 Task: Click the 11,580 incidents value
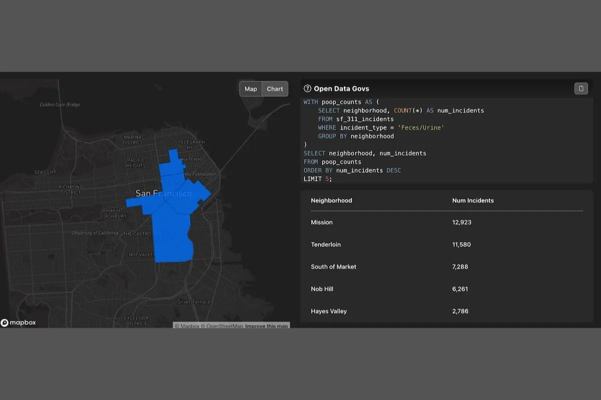pos(461,244)
